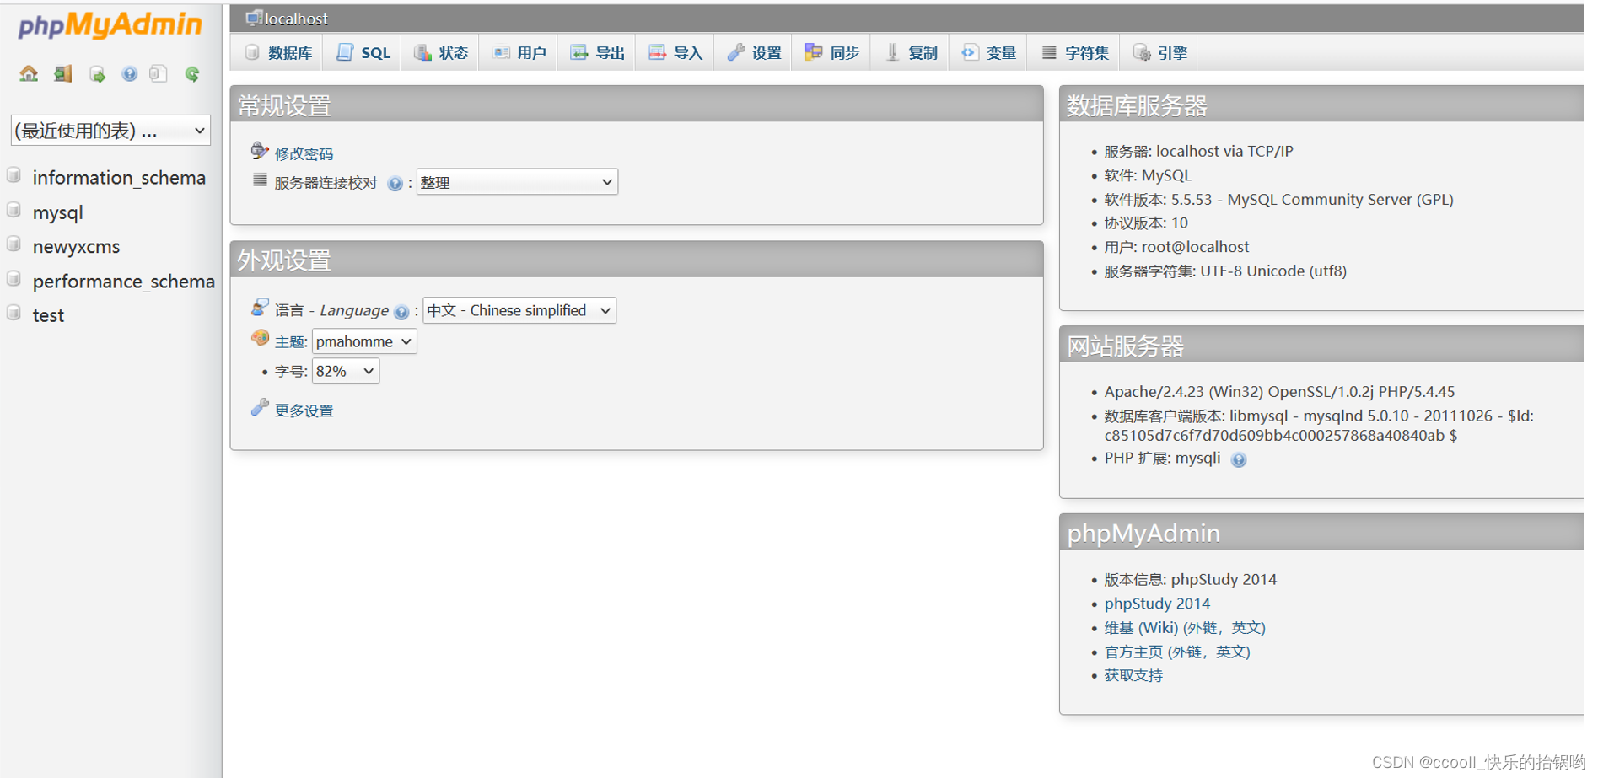This screenshot has width=1598, height=778.
Task: Expand the 最近使用的表 dropdown
Action: tap(110, 131)
